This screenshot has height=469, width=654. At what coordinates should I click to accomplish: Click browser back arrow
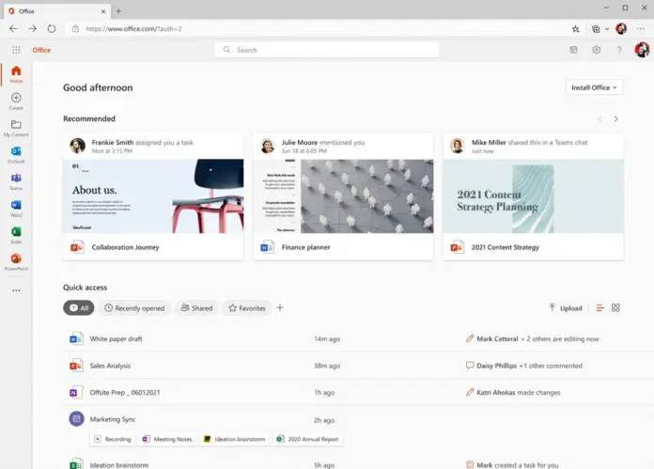tap(13, 29)
